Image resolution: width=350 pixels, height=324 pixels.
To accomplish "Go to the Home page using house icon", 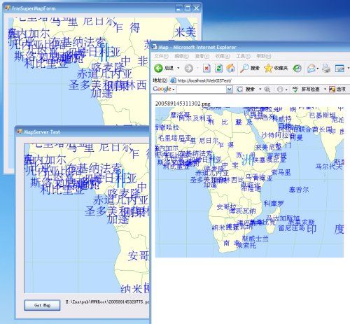I will coord(231,68).
